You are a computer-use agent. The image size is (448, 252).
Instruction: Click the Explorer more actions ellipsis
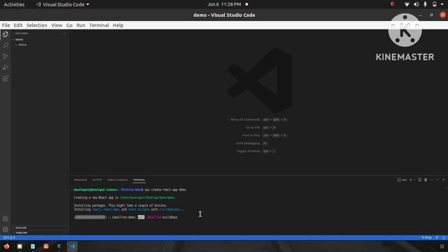(64, 34)
